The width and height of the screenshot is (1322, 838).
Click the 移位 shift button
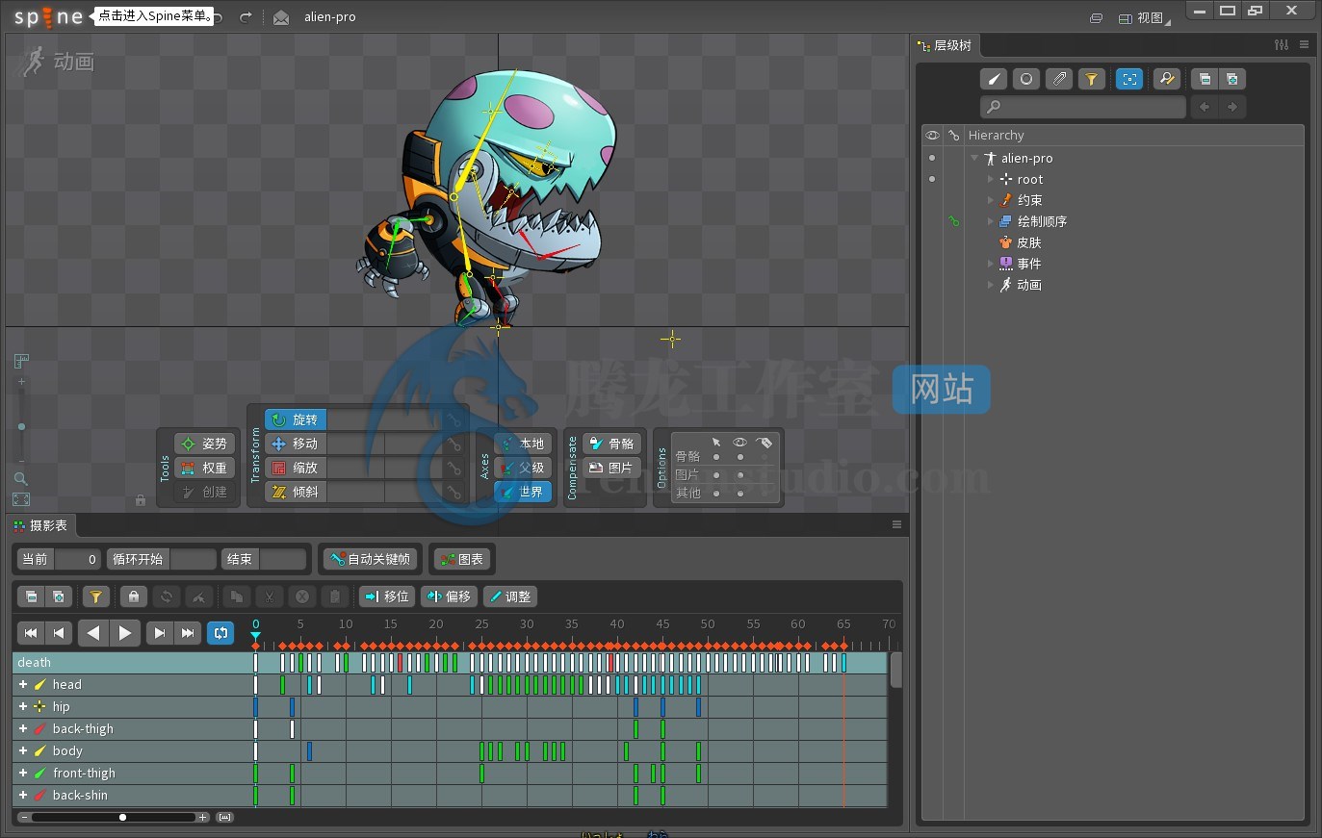(x=387, y=597)
